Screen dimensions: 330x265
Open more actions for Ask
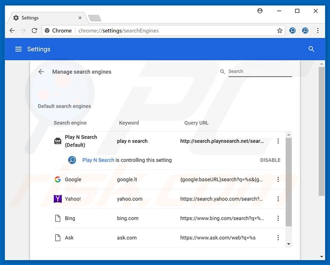point(278,237)
